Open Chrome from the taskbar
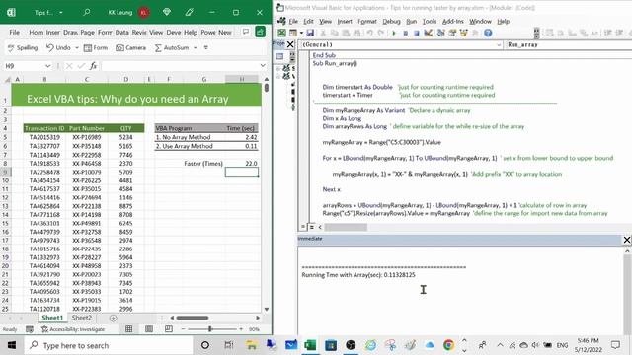The height and width of the screenshot is (355, 632). coord(448,345)
